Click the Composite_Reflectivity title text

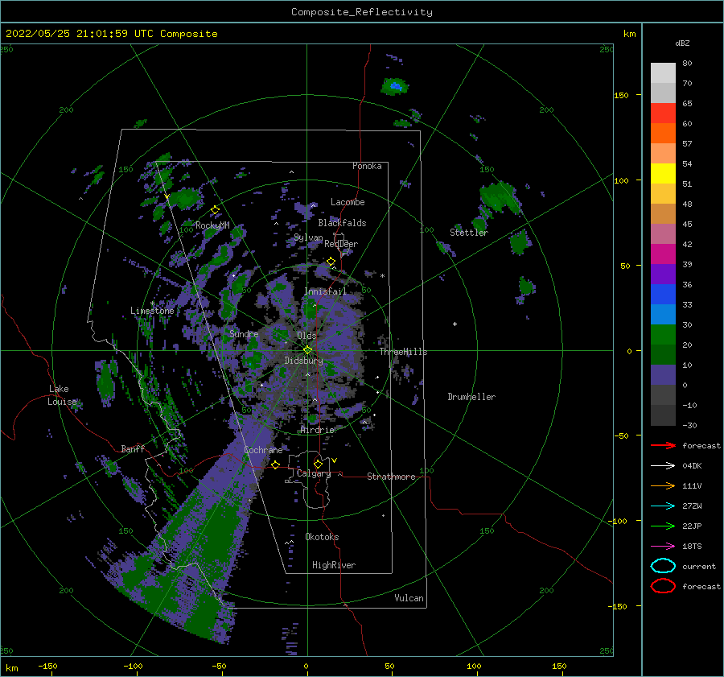pos(361,12)
